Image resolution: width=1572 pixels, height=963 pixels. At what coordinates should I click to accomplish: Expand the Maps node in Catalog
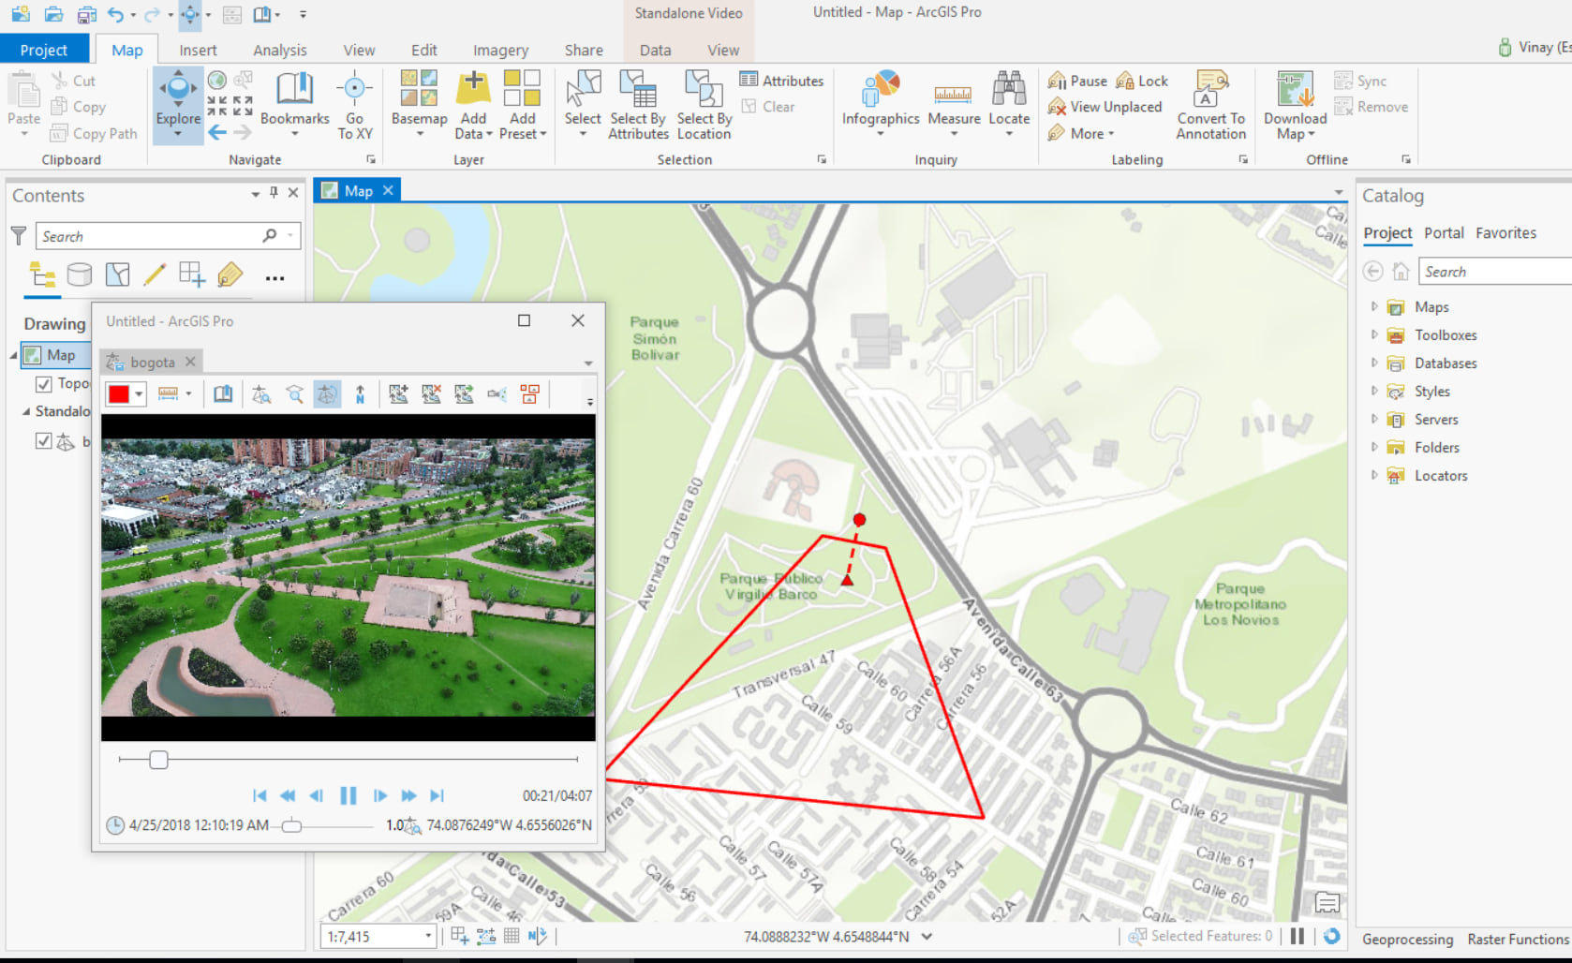1374,306
